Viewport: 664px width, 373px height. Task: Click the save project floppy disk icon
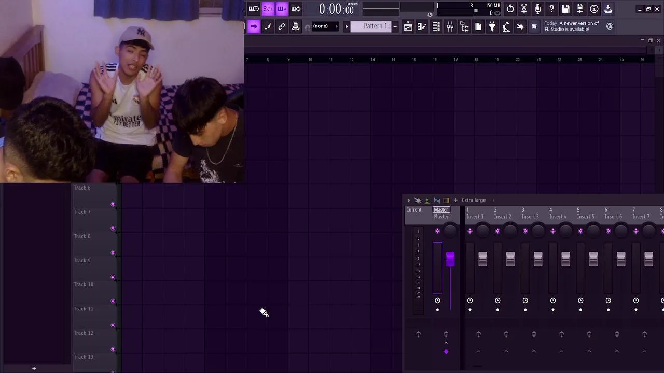click(566, 9)
